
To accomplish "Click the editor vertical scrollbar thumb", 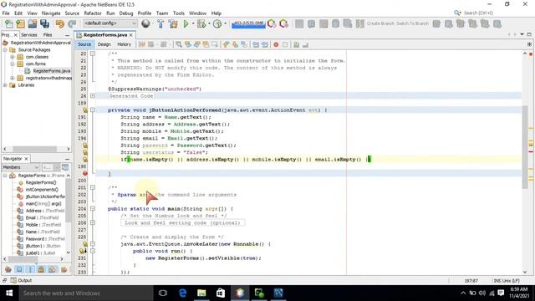I will tap(525, 147).
